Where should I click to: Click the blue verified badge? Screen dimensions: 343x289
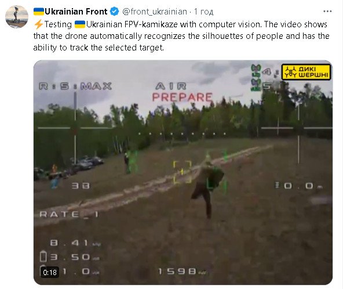coord(114,12)
